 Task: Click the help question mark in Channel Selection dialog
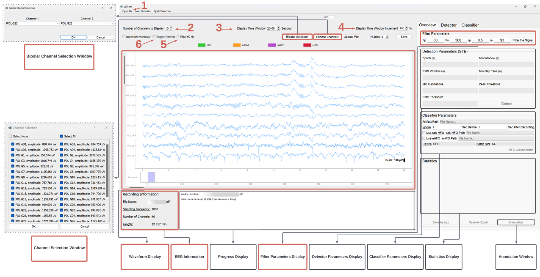coord(94,127)
